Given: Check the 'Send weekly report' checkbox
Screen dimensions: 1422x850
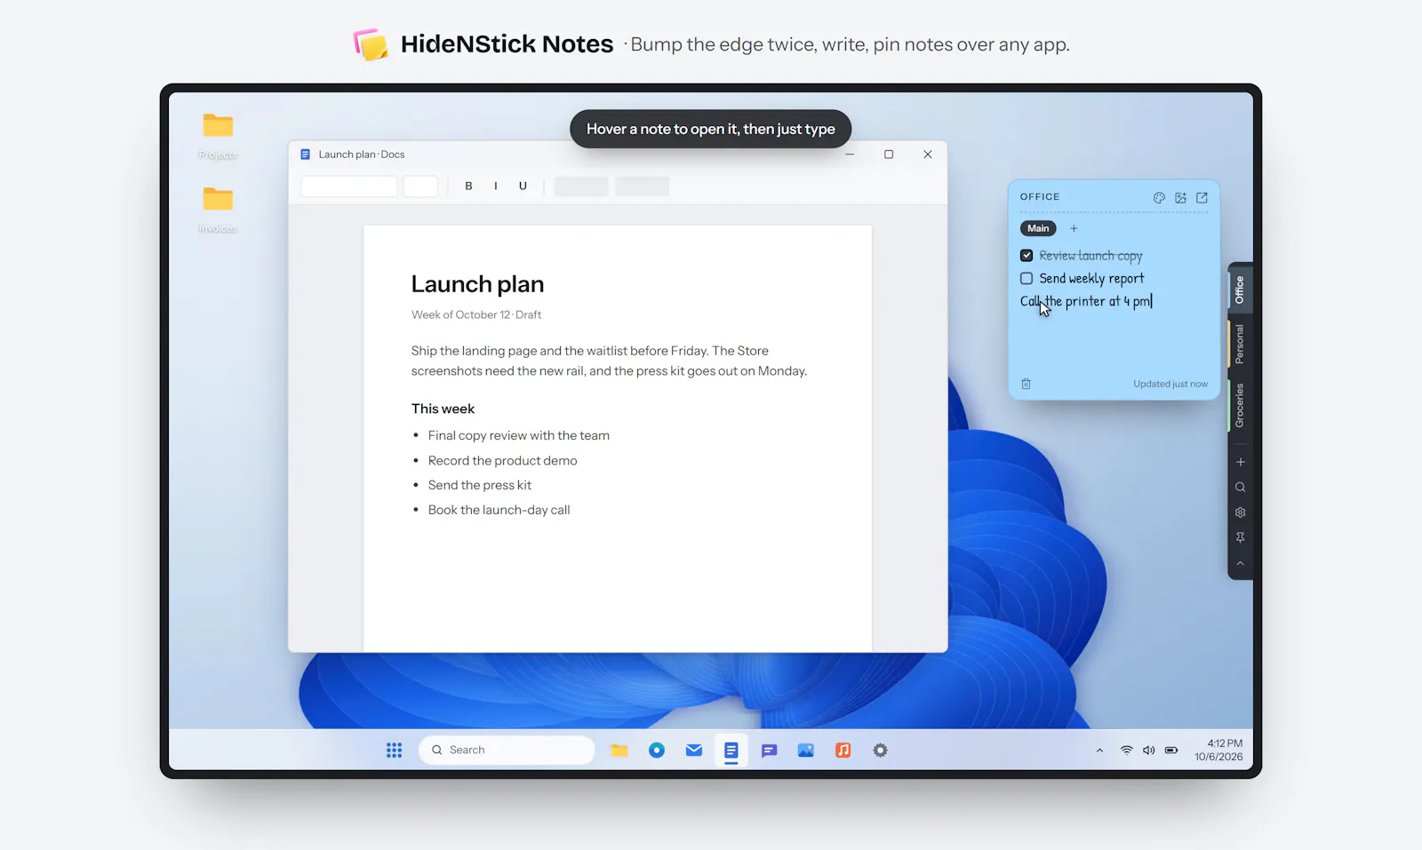Looking at the screenshot, I should (1027, 278).
